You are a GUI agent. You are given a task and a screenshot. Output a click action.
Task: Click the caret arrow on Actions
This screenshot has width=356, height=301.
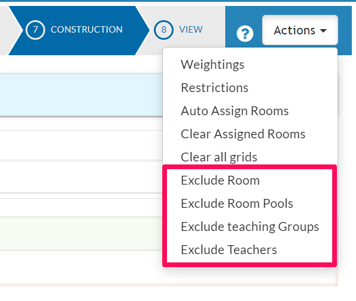(x=323, y=30)
